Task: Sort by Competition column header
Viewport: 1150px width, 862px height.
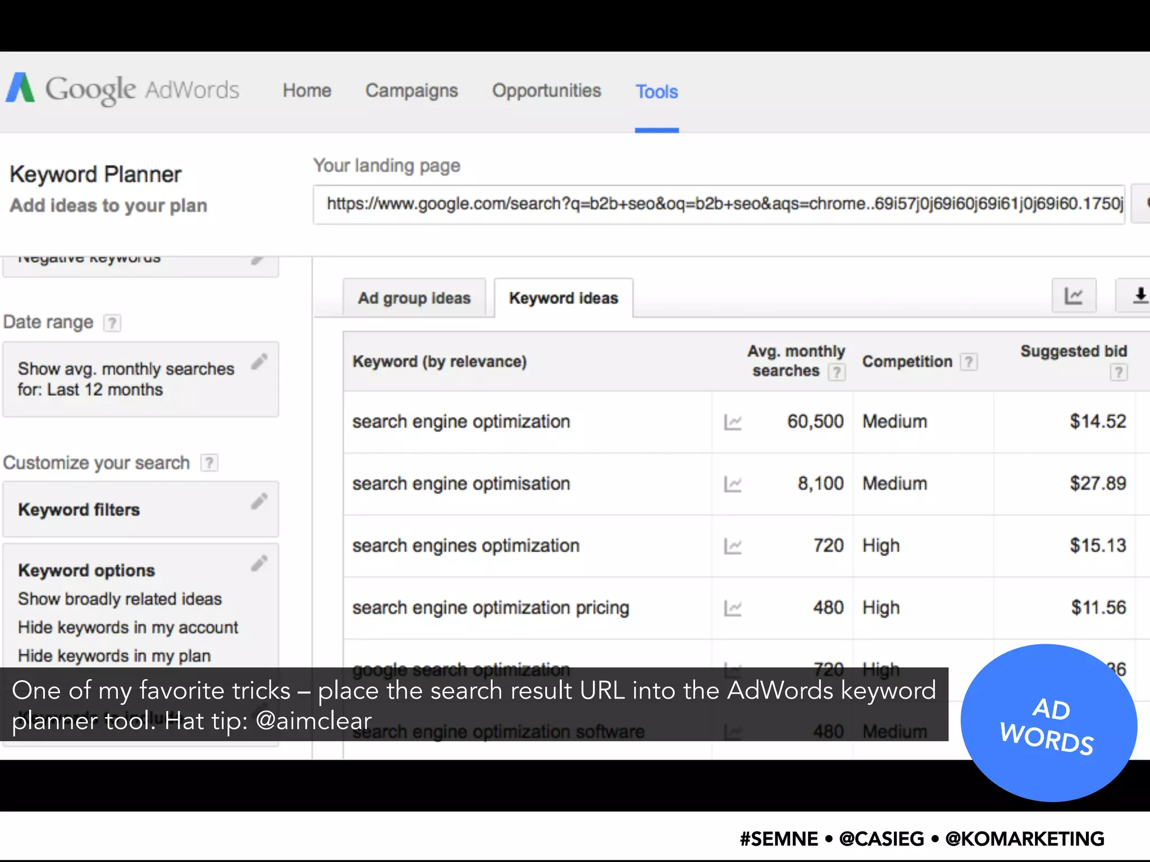Action: point(907,362)
